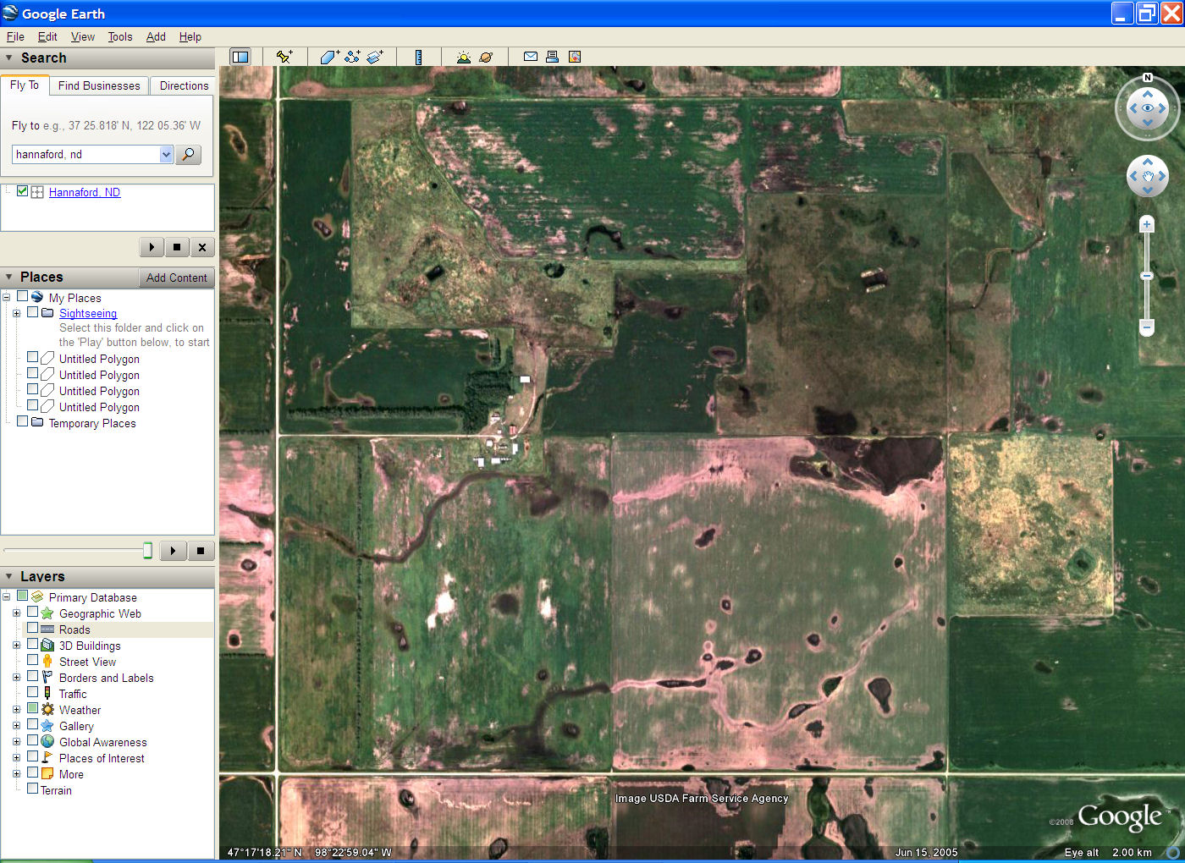Click the Google Earth title bar logo
Image resolution: width=1185 pixels, height=863 pixels.
click(10, 14)
